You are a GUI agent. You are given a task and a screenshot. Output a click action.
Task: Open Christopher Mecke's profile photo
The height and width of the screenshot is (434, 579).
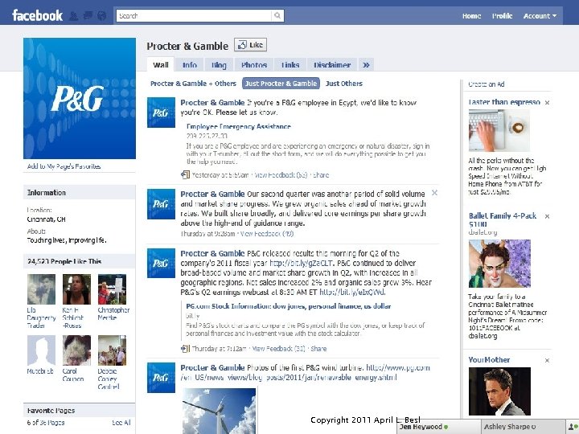[112, 289]
